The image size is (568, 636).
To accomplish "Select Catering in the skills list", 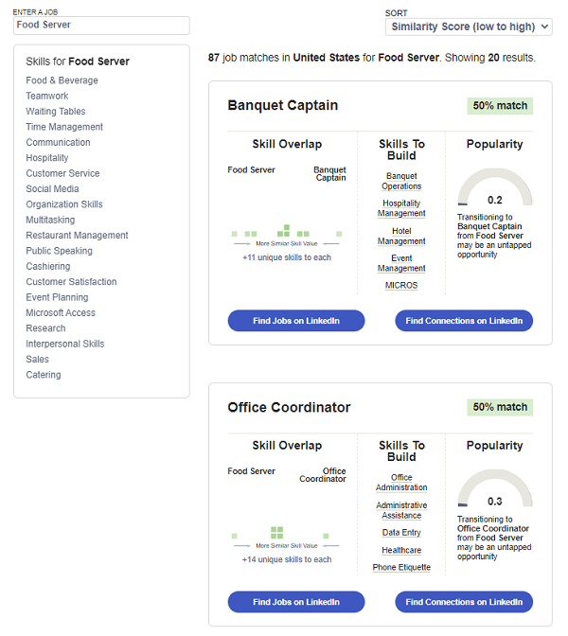I will tap(44, 375).
